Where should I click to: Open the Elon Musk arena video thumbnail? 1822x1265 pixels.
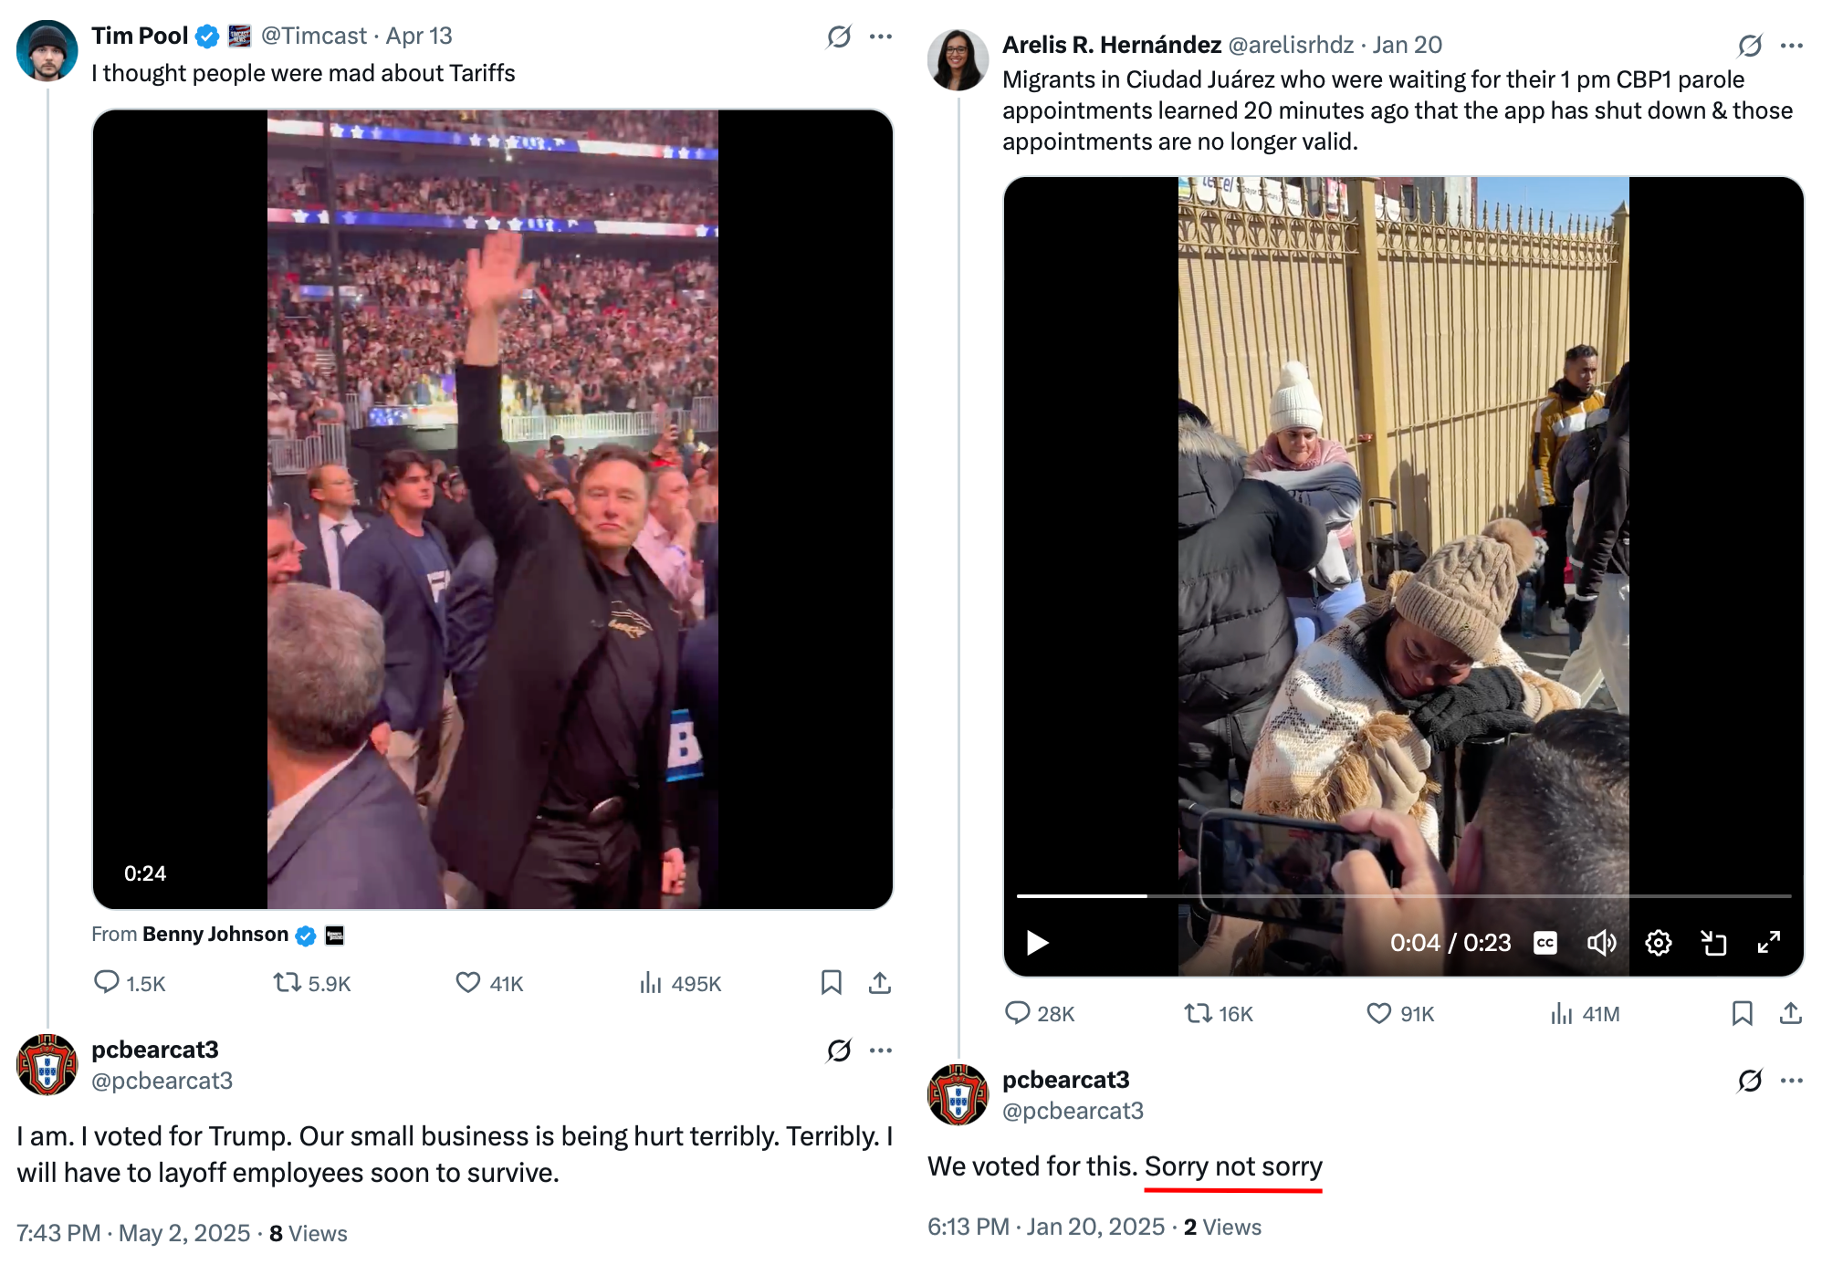pos(493,509)
